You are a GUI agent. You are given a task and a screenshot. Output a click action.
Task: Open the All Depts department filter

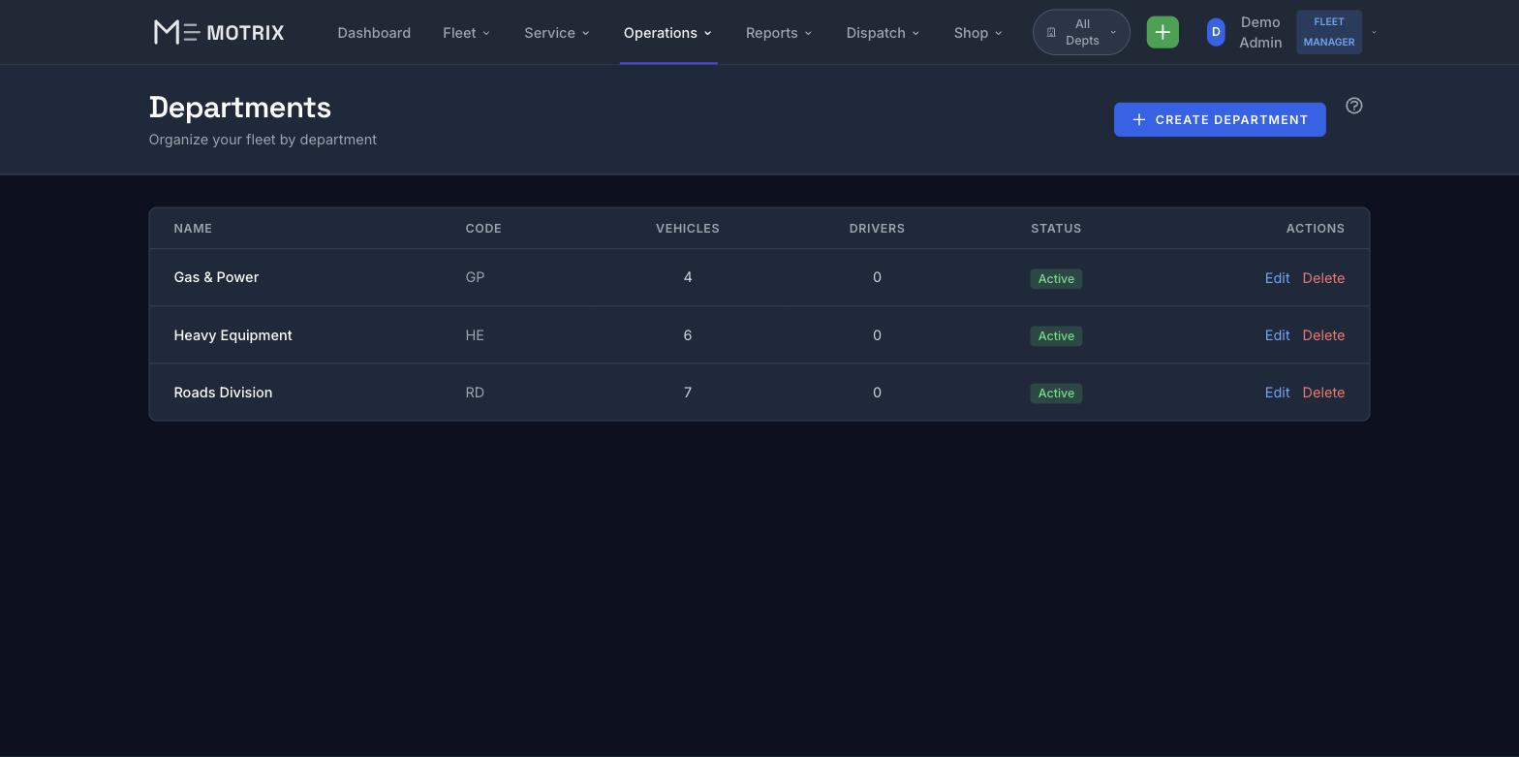(1081, 32)
